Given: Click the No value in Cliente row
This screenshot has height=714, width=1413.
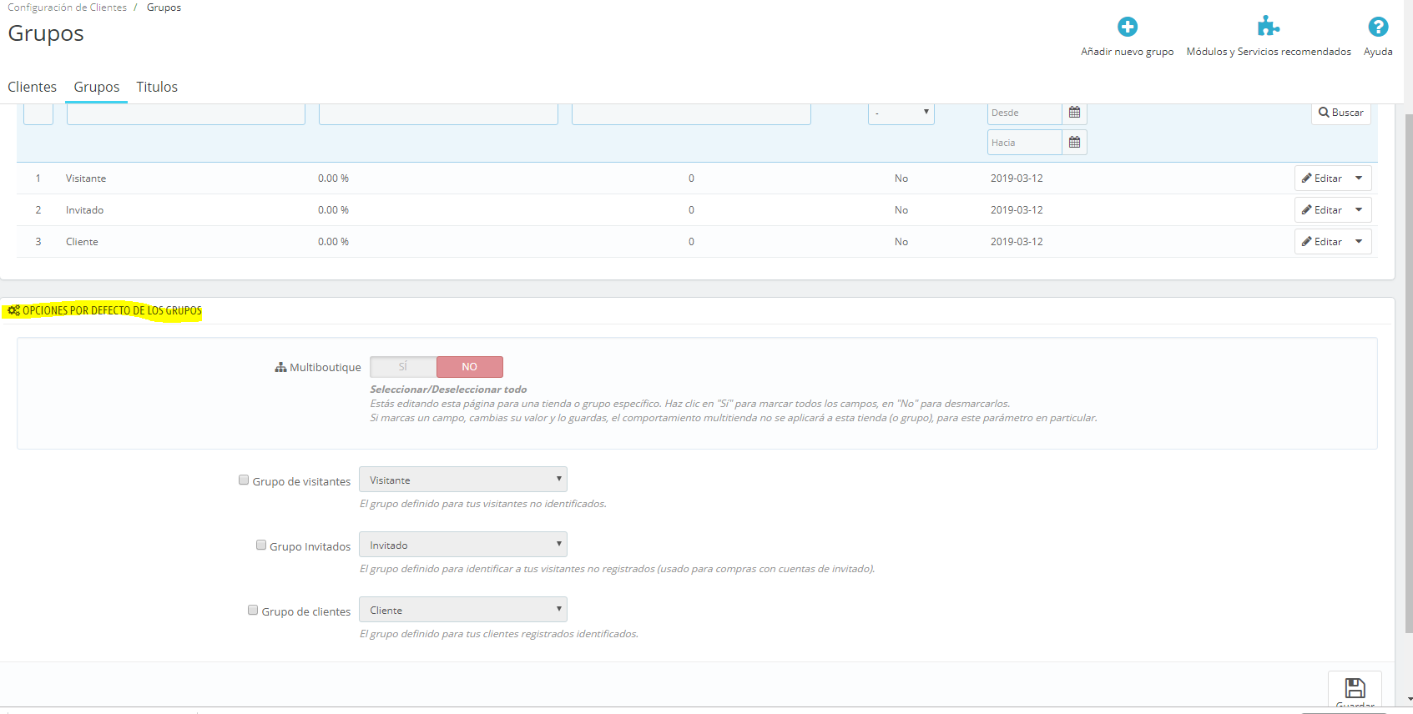Looking at the screenshot, I should pos(901,242).
